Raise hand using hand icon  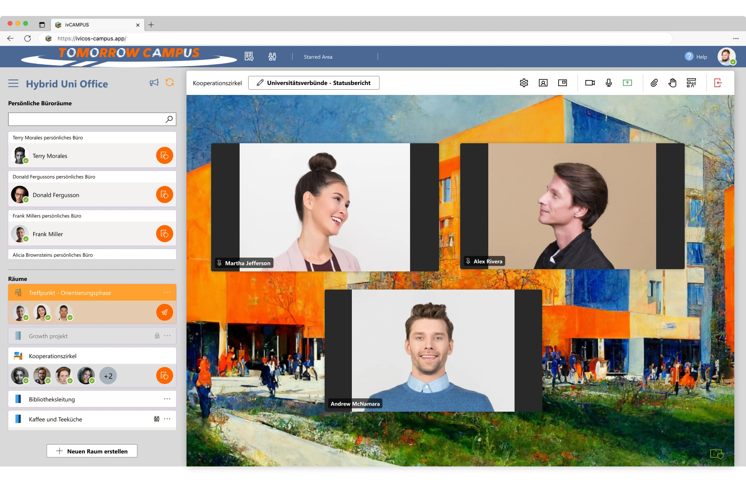(x=672, y=83)
